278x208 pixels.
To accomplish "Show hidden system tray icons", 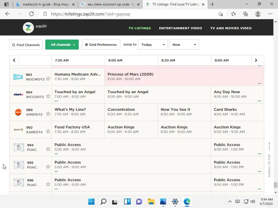I will click(230, 201).
